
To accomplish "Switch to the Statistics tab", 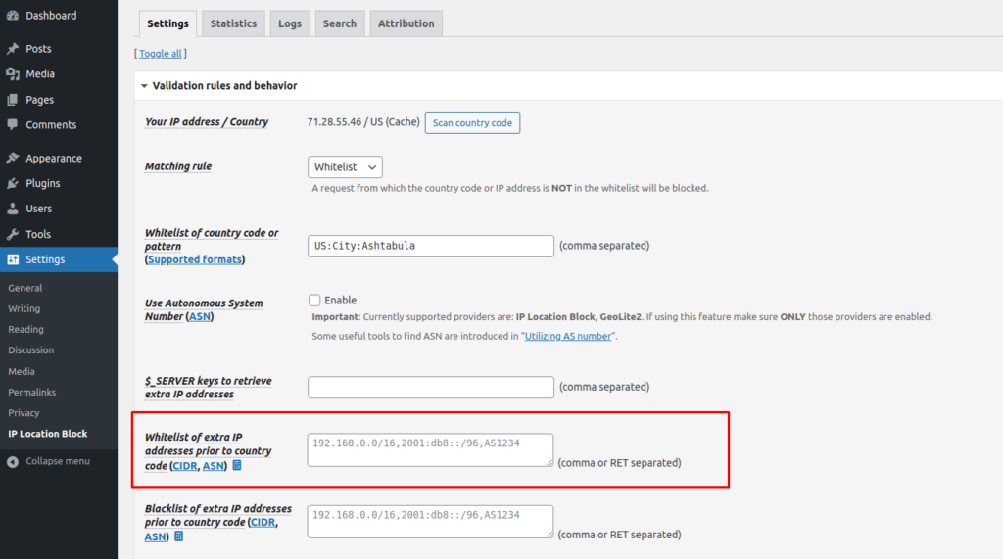I will [x=233, y=23].
